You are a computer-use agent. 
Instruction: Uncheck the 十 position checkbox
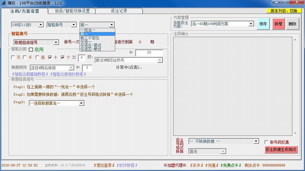click(x=50, y=58)
